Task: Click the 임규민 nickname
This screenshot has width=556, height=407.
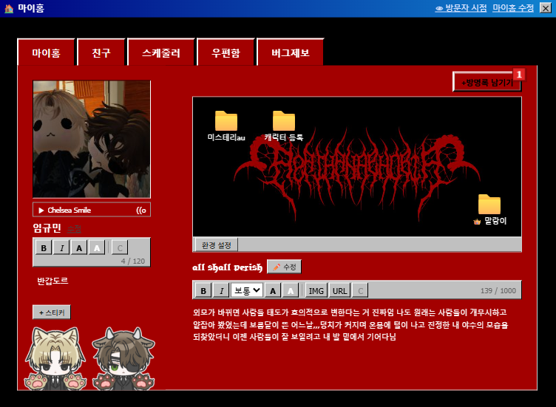Action: tap(47, 228)
